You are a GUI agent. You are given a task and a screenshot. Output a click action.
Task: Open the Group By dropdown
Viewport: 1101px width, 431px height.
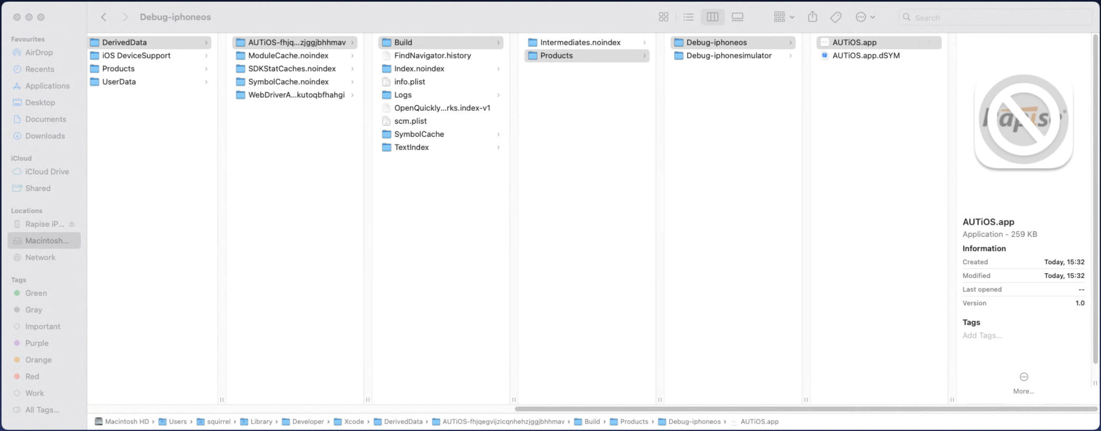pyautogui.click(x=784, y=17)
